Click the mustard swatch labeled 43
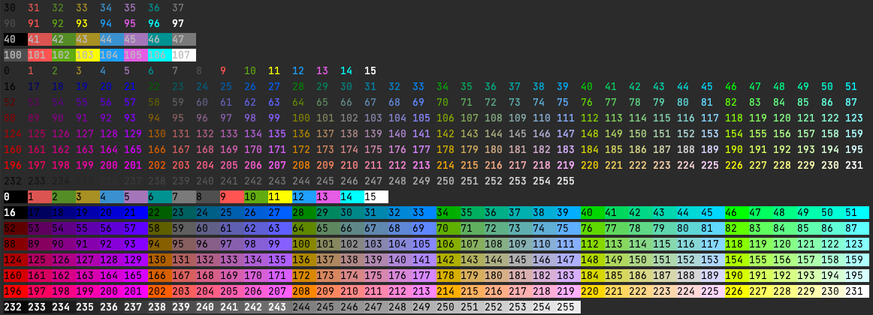Screen dimensions: 873x315 coord(88,40)
